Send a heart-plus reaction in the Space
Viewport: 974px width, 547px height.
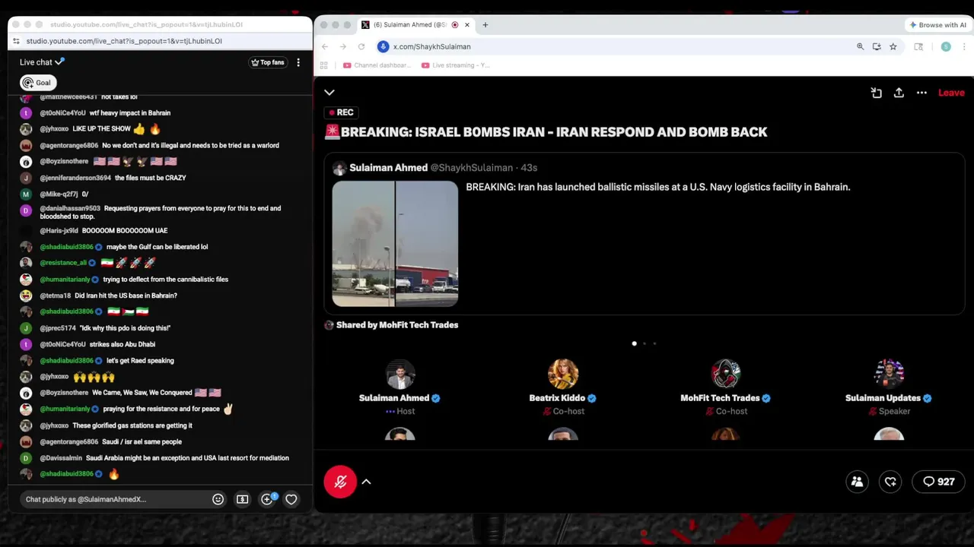pyautogui.click(x=890, y=482)
